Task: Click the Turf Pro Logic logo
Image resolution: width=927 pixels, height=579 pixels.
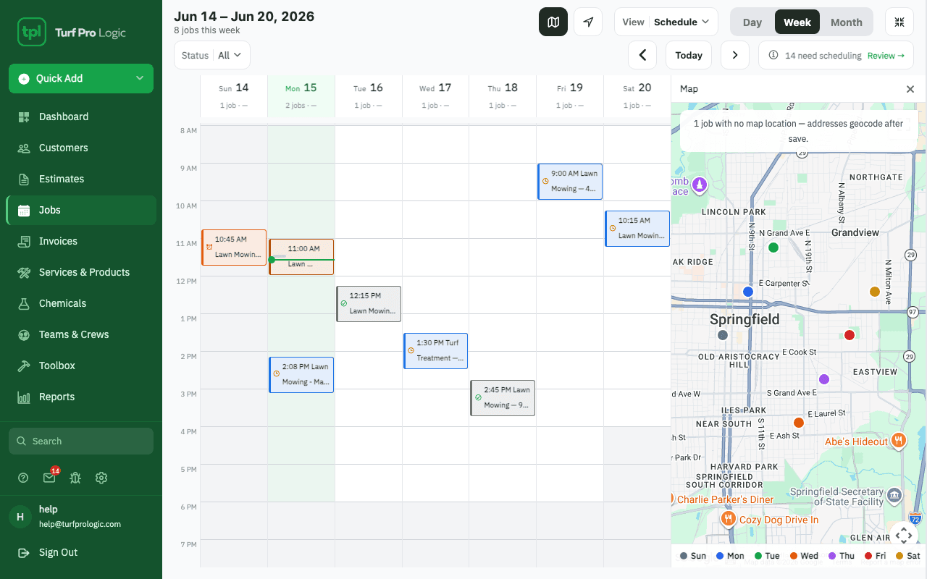Action: click(72, 33)
